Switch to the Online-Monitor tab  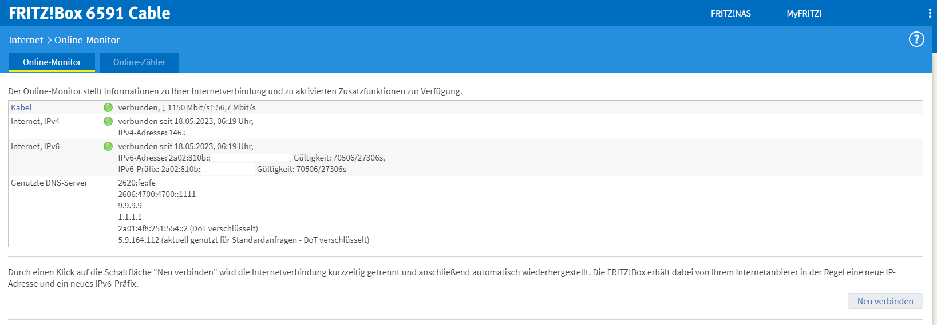click(52, 62)
